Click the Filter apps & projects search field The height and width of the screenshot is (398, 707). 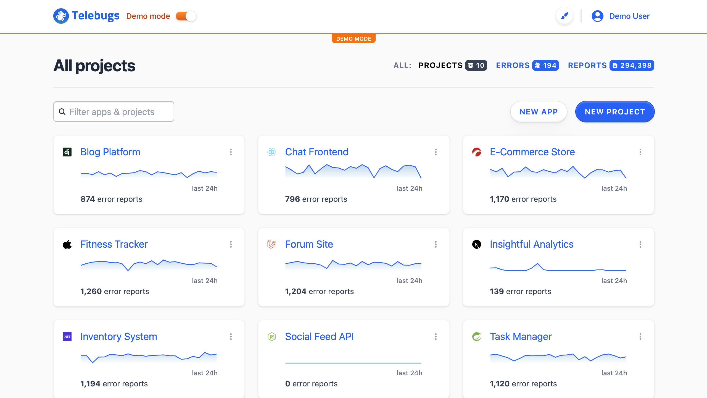click(x=114, y=111)
